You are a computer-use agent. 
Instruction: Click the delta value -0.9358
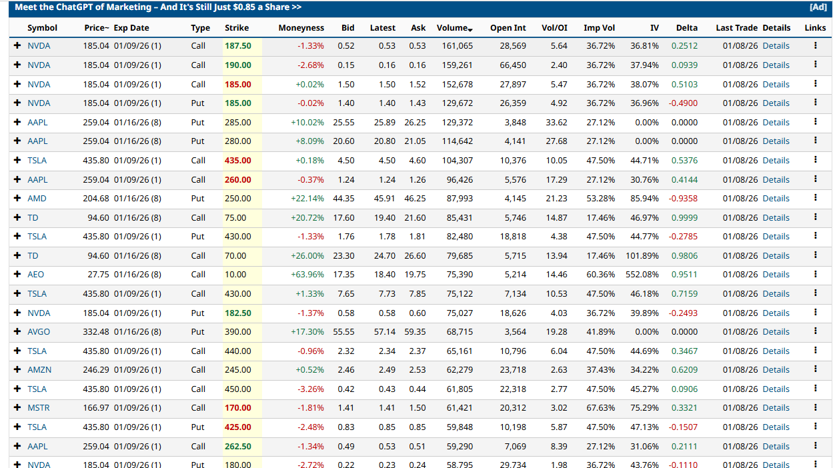click(684, 199)
